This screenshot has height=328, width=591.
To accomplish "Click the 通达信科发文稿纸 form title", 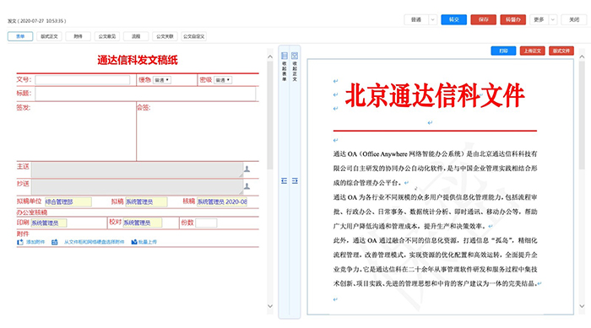I will [138, 60].
